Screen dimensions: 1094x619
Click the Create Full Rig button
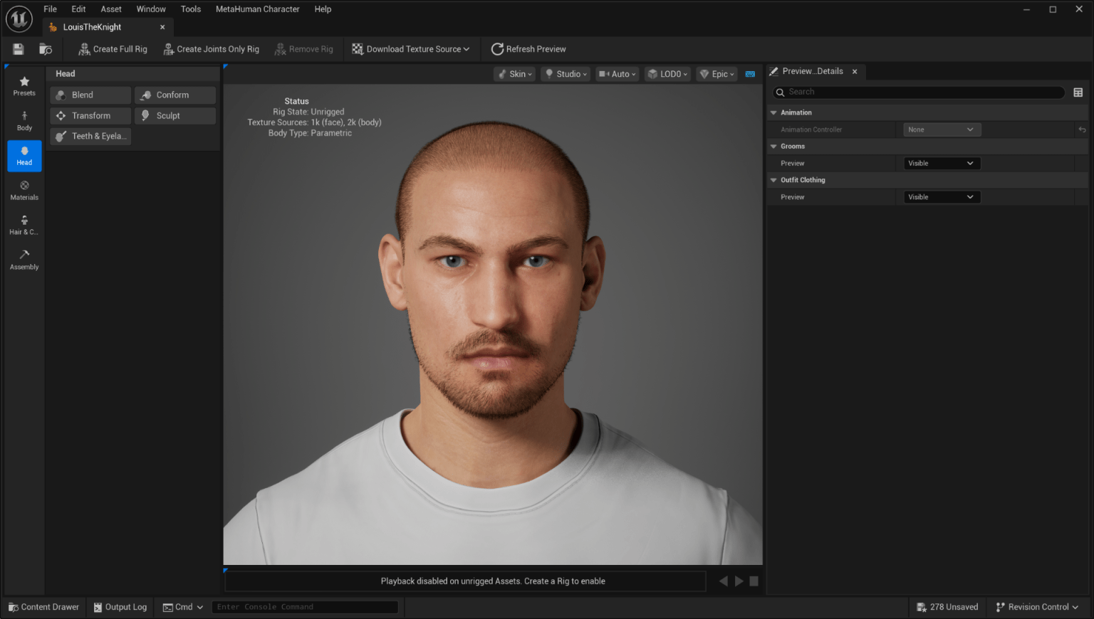tap(113, 49)
